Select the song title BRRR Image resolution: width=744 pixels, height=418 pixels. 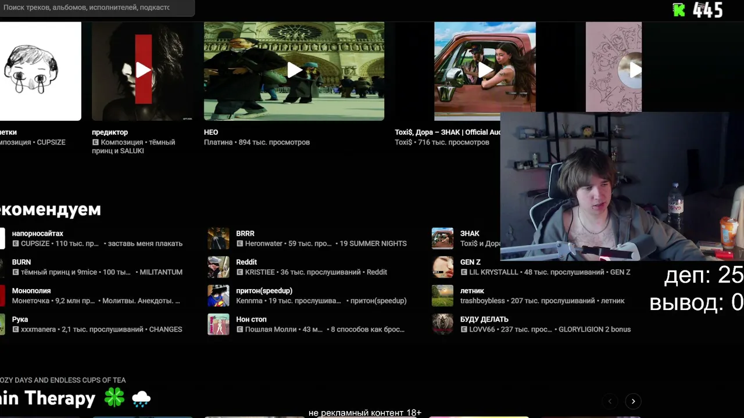pyautogui.click(x=245, y=233)
